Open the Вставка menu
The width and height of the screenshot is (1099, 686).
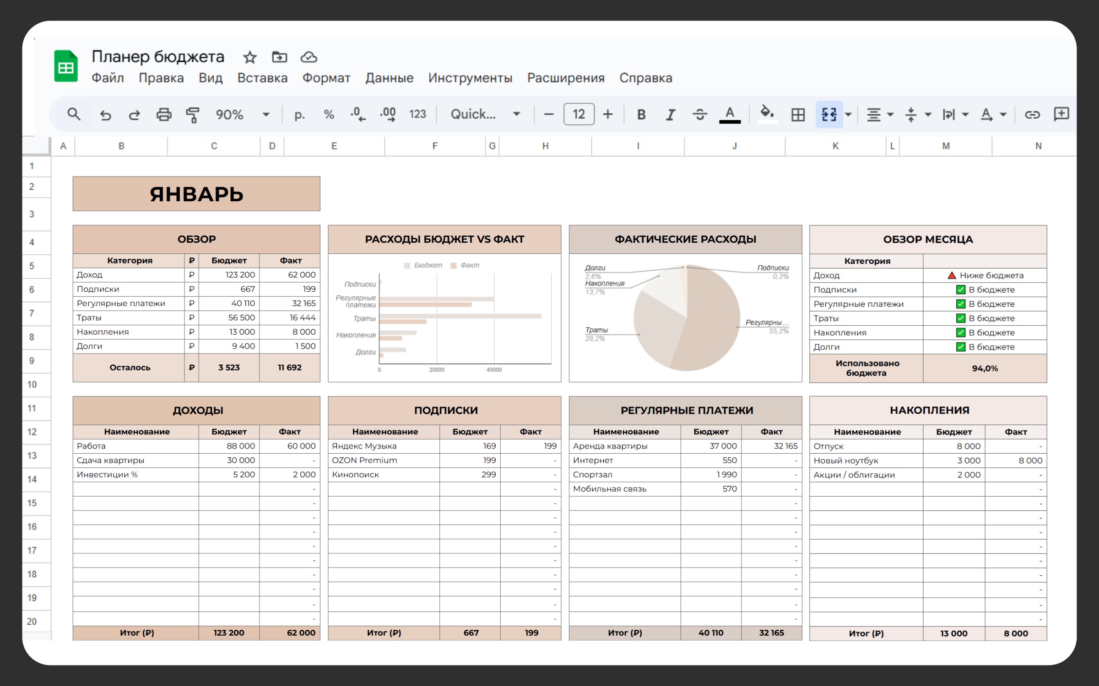pos(262,78)
